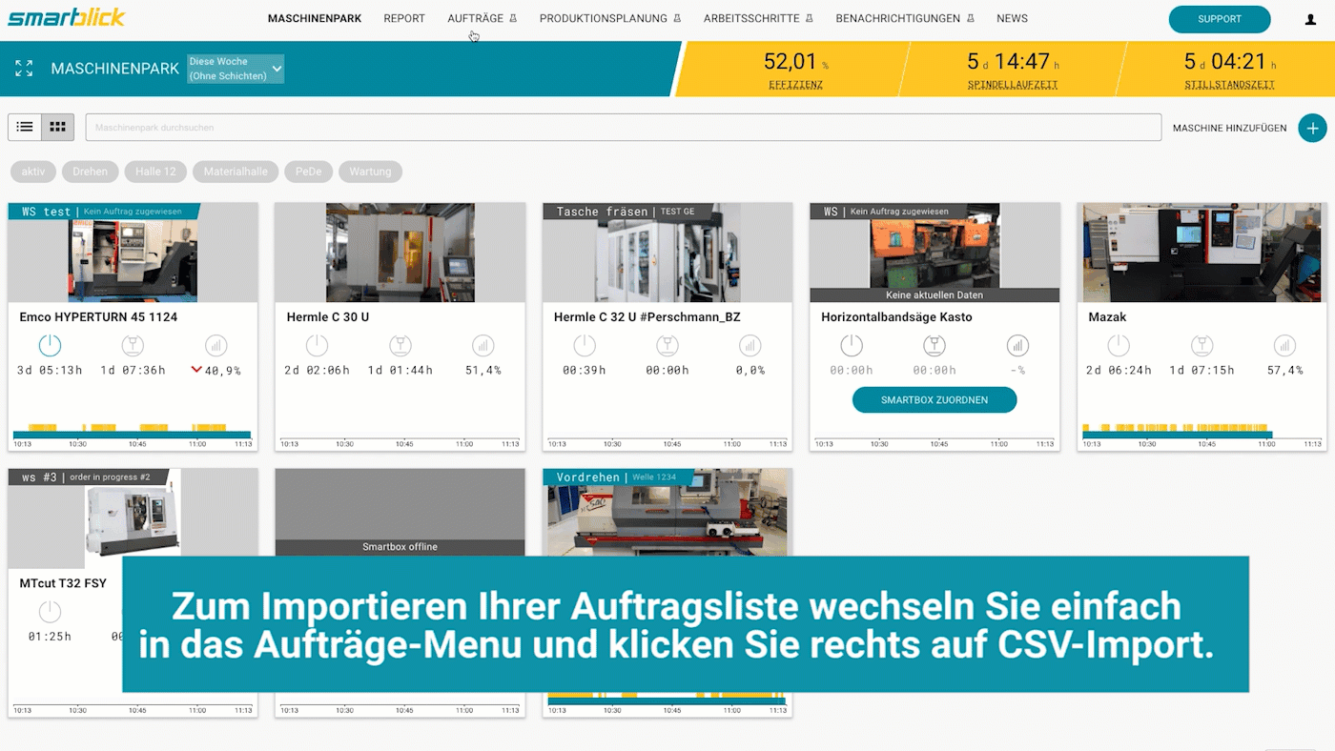Switch to list view icon
Screen dimensions: 1335x751
pyautogui.click(x=25, y=127)
